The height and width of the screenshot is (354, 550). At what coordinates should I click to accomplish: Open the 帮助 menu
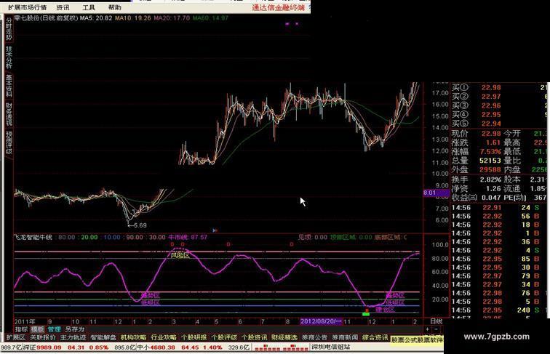[x=115, y=7]
